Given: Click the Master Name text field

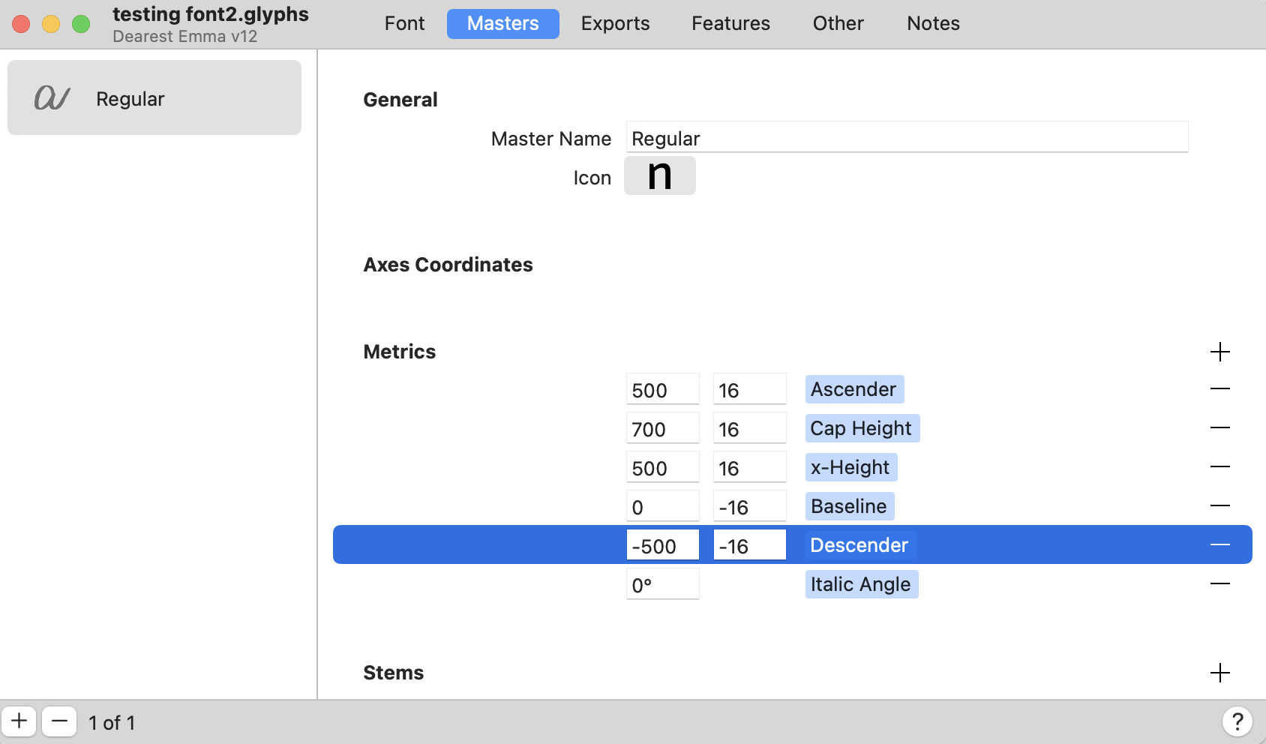Looking at the screenshot, I should click(906, 138).
